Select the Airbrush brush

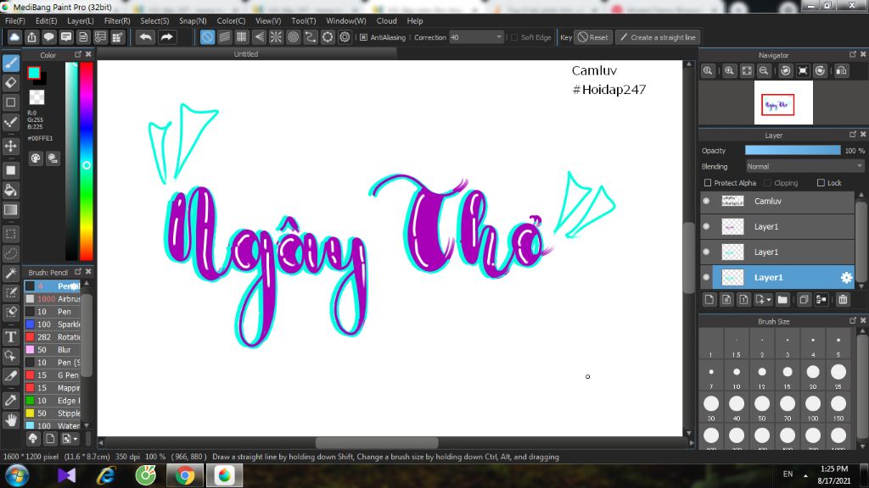53,299
